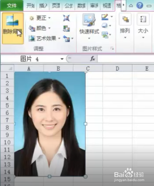Image resolution: width=154 pixels, height=186 pixels.
Task: Open the Artistic Effects (艺术效果) dropdown
Action: point(44,38)
